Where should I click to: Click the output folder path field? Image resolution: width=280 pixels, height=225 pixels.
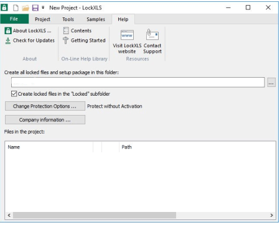coord(138,83)
